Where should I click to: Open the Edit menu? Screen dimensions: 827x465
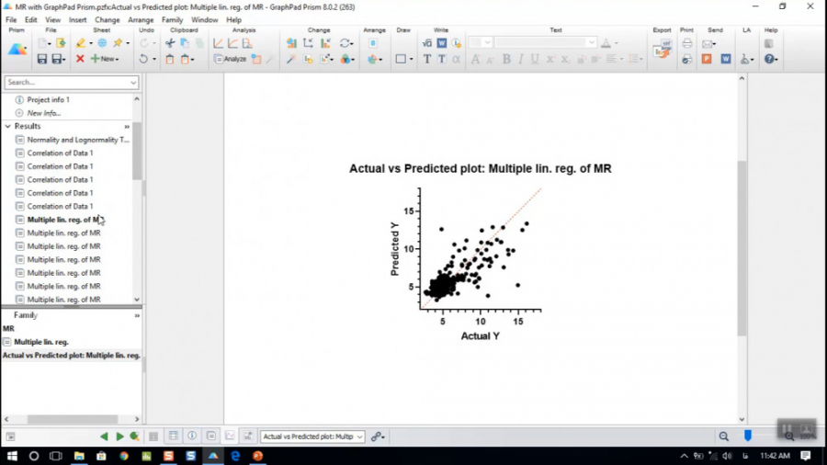(31, 20)
